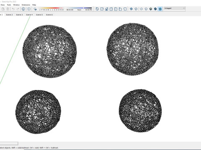
Task: Switch to Scene 6 tab
Action: pos(49,15)
